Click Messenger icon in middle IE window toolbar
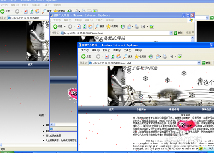Viewport: 214px width, 153px height. 152,26
